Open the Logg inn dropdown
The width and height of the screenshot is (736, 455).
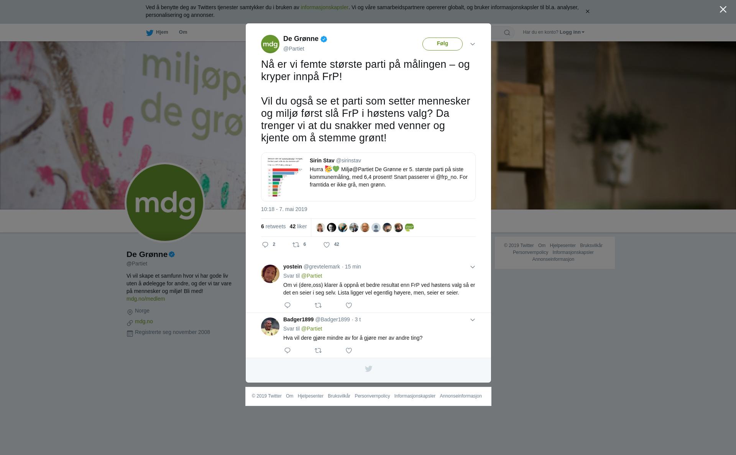[x=572, y=32]
